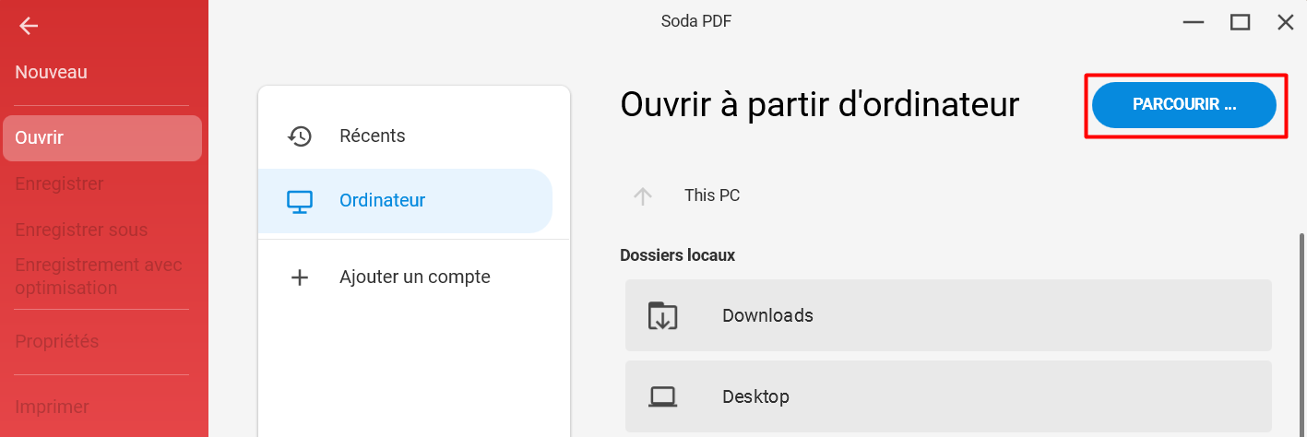This screenshot has height=437, width=1307.
Task: Click the up arrow beside This PC
Action: pos(643,195)
